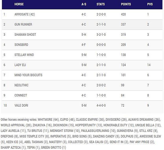
Task: Sort by the A-S column header
Action: [x=83, y=4]
